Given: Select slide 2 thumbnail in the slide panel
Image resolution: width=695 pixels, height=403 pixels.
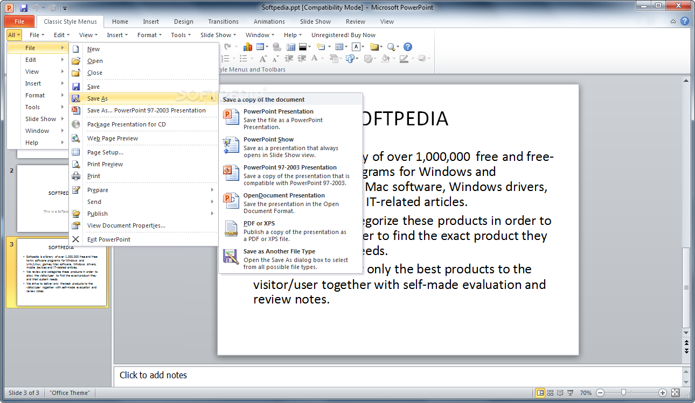Looking at the screenshot, I should click(x=62, y=199).
